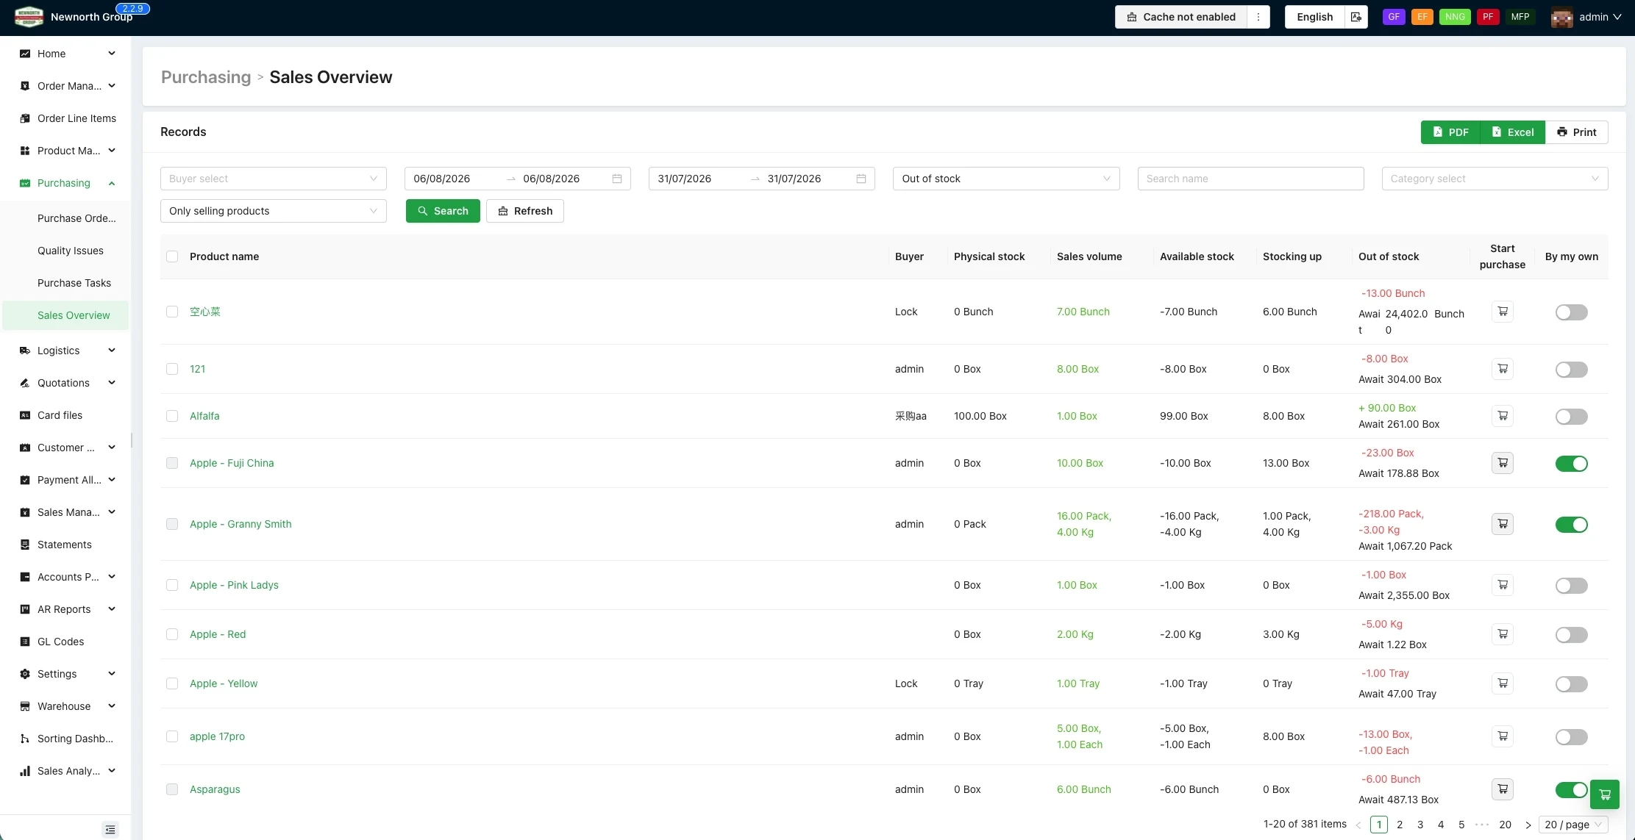Open Statements in the sidebar
This screenshot has height=840, width=1635.
coord(65,545)
